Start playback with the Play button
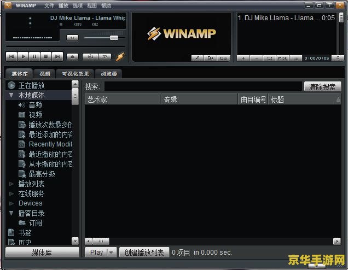The height and width of the screenshot is (270, 348). tap(23, 57)
